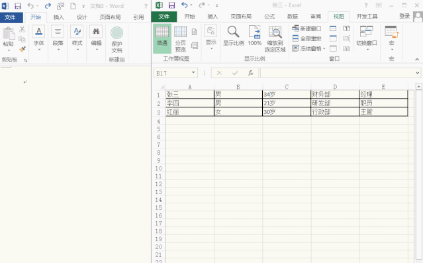
Task: Click the 100% zoom button in Excel
Action: (255, 36)
